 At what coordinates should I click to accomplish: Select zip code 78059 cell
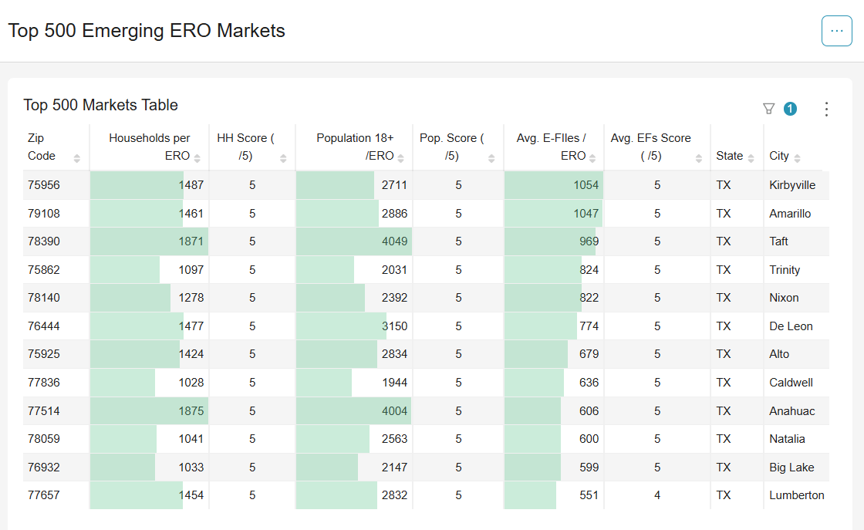pos(56,439)
